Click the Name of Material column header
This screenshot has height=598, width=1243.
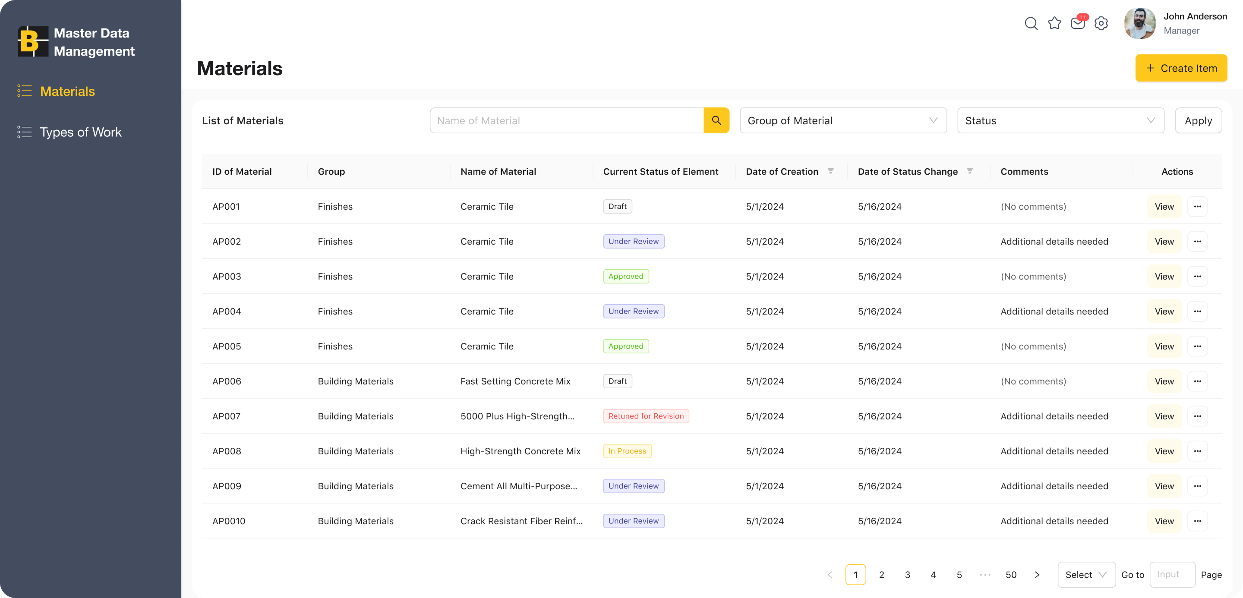pyautogui.click(x=498, y=172)
